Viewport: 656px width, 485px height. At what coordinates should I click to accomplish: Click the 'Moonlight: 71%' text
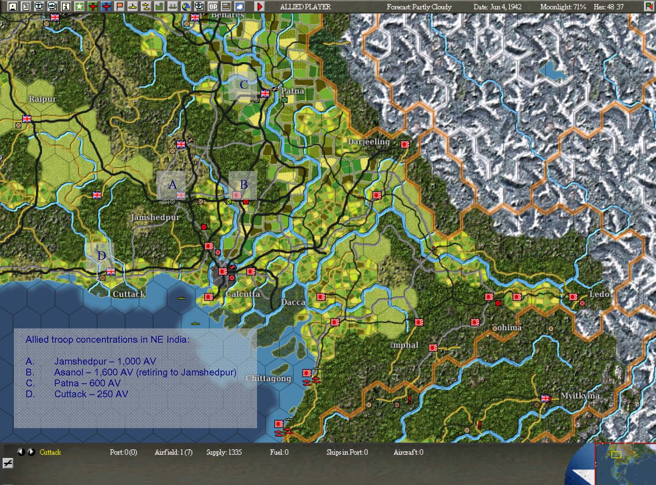[563, 7]
